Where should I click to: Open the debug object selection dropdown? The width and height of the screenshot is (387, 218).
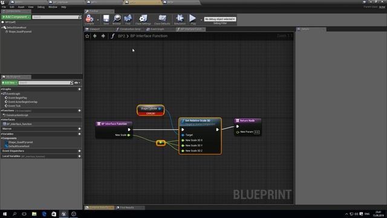tap(220, 19)
